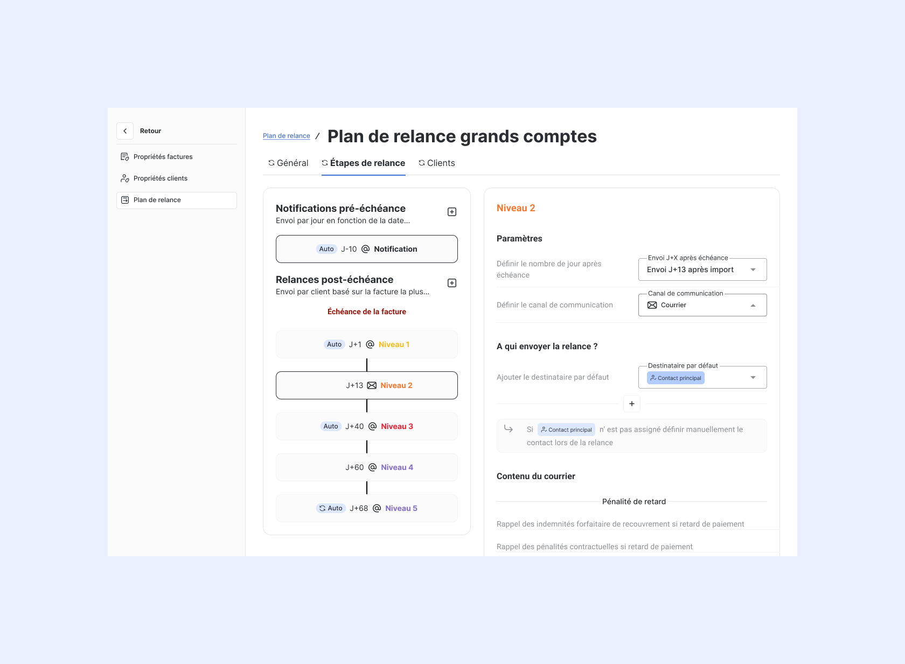Click the Retour label
The height and width of the screenshot is (664, 905).
(x=150, y=131)
